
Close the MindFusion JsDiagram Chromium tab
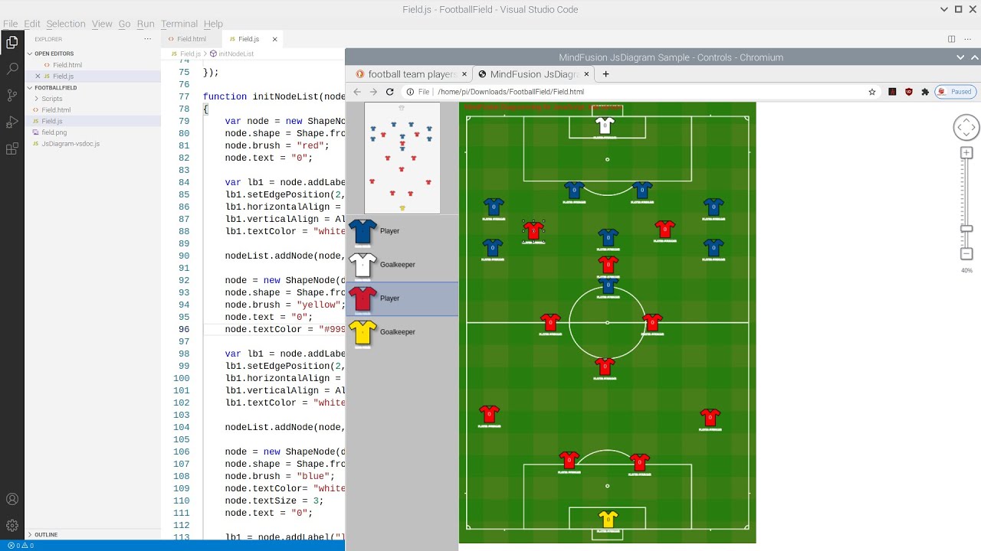pyautogui.click(x=587, y=74)
